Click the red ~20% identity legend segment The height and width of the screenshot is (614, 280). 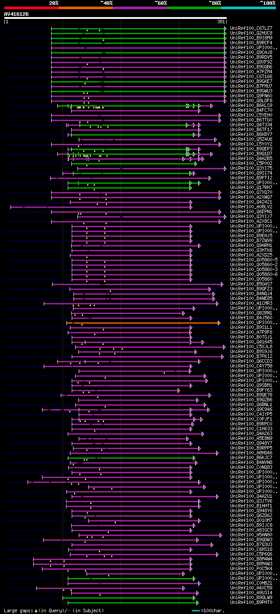31,8
